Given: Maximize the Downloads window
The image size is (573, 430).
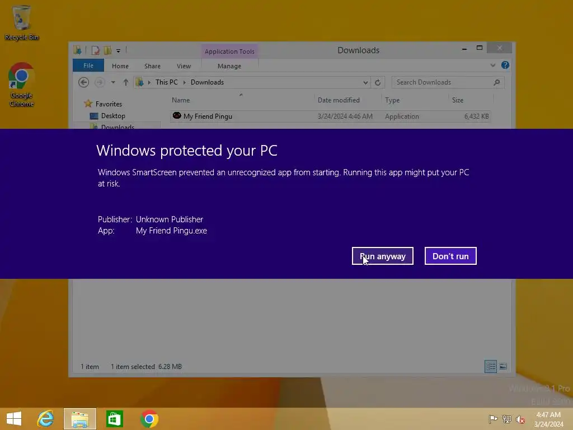Looking at the screenshot, I should point(480,48).
